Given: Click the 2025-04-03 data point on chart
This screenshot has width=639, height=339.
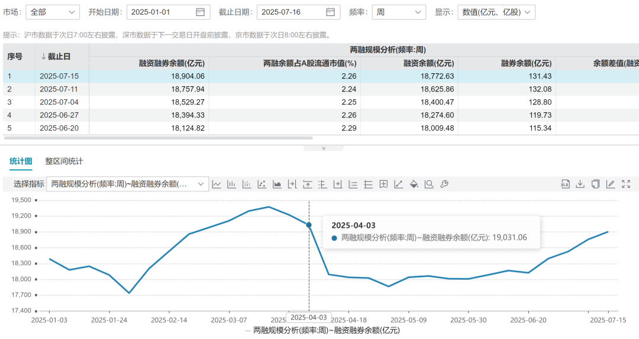Looking at the screenshot, I should click(309, 225).
